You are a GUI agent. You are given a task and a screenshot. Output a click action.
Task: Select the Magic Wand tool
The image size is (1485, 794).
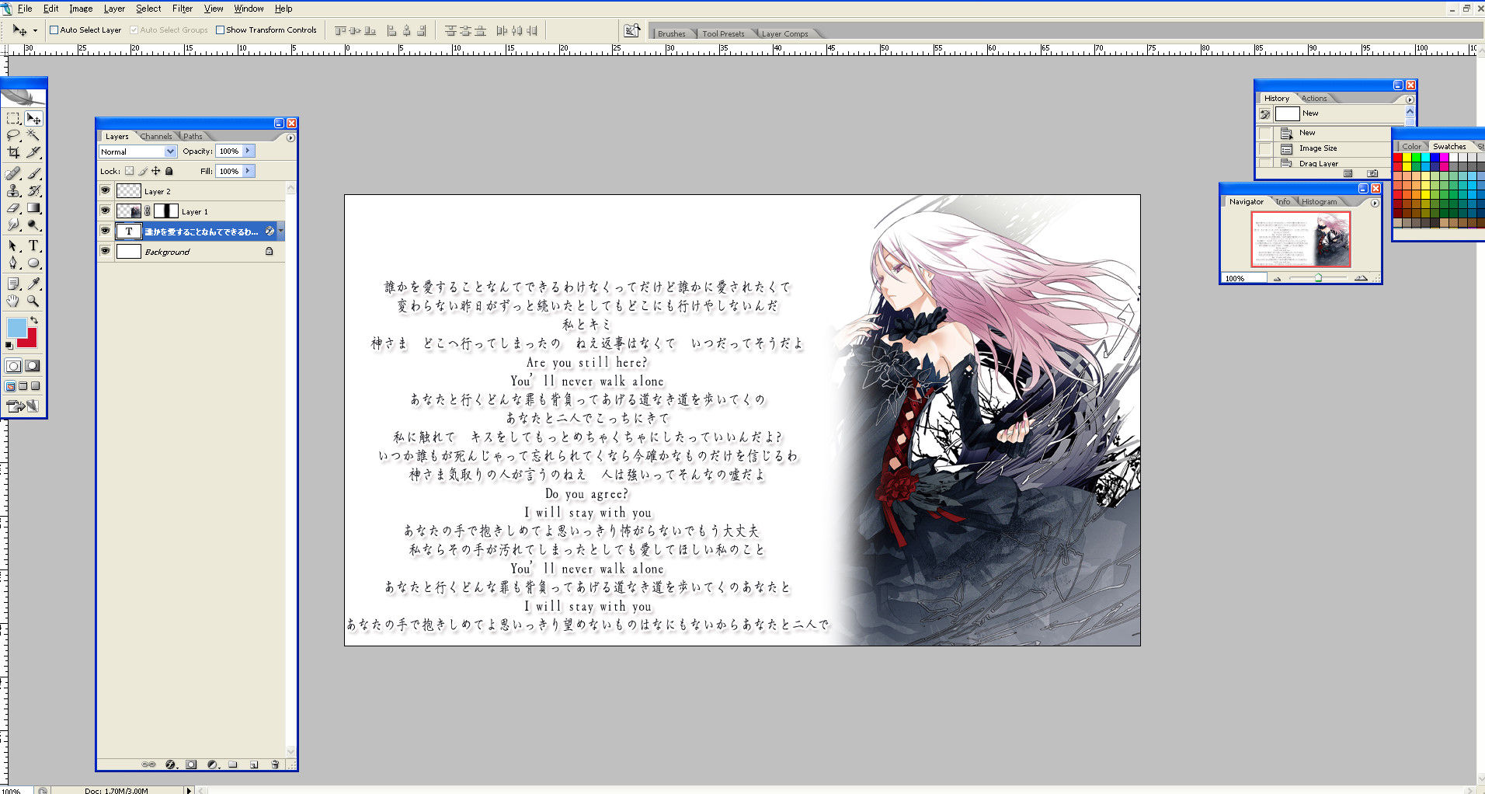pyautogui.click(x=33, y=136)
